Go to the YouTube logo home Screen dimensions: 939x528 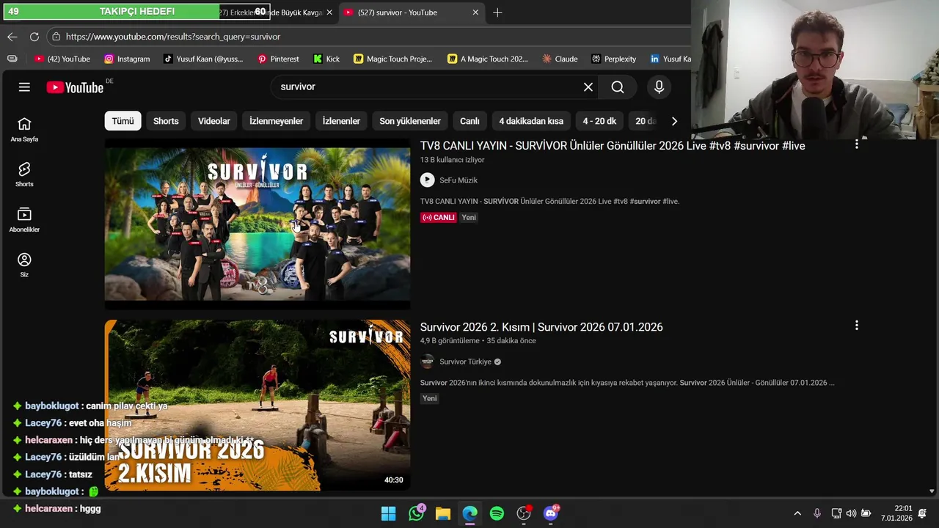click(76, 87)
